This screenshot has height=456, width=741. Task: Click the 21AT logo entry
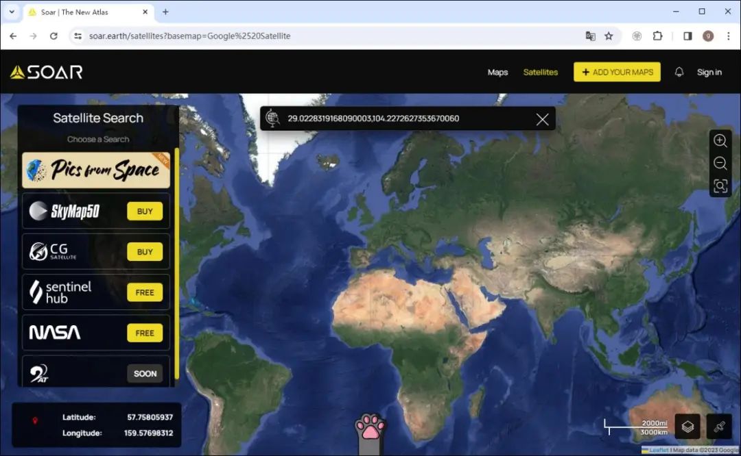(x=39, y=373)
